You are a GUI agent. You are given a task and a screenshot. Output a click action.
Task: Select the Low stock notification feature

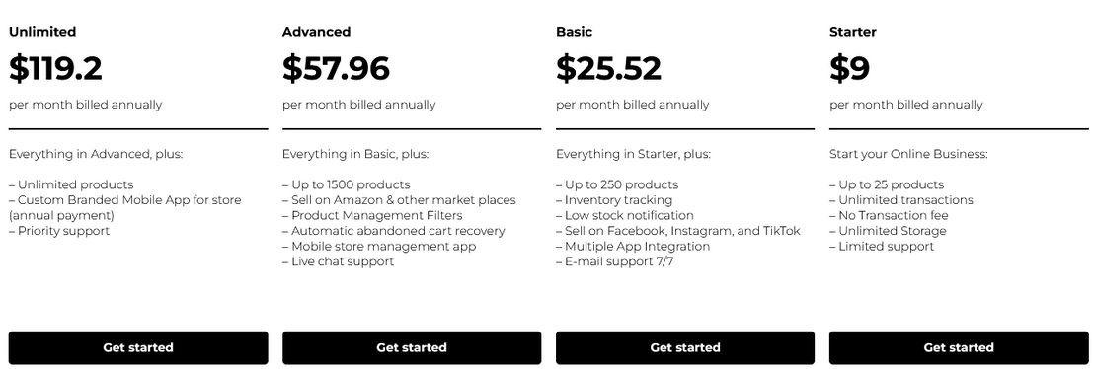pos(625,215)
